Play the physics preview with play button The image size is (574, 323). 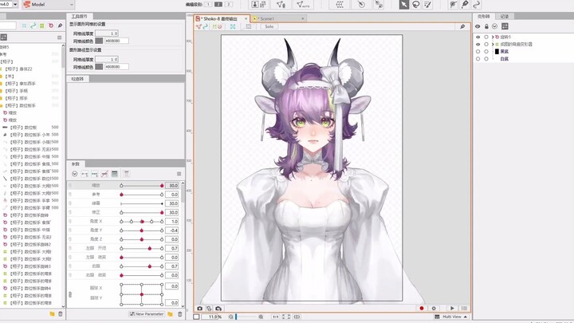(453, 309)
